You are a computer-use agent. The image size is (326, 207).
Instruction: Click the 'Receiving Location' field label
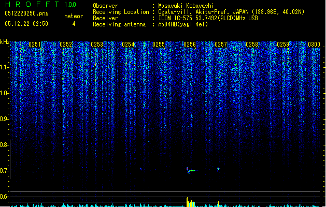click(121, 12)
